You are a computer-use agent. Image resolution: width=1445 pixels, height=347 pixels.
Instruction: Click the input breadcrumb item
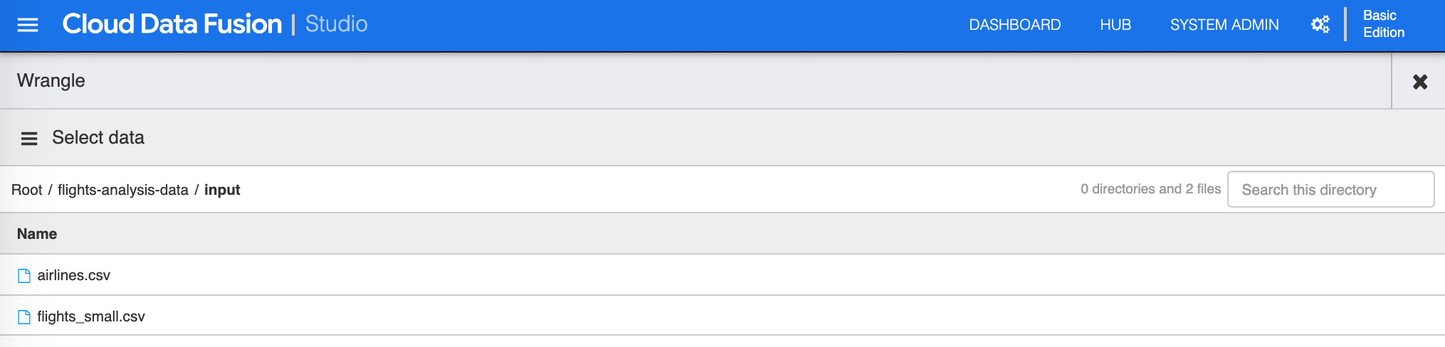click(222, 190)
